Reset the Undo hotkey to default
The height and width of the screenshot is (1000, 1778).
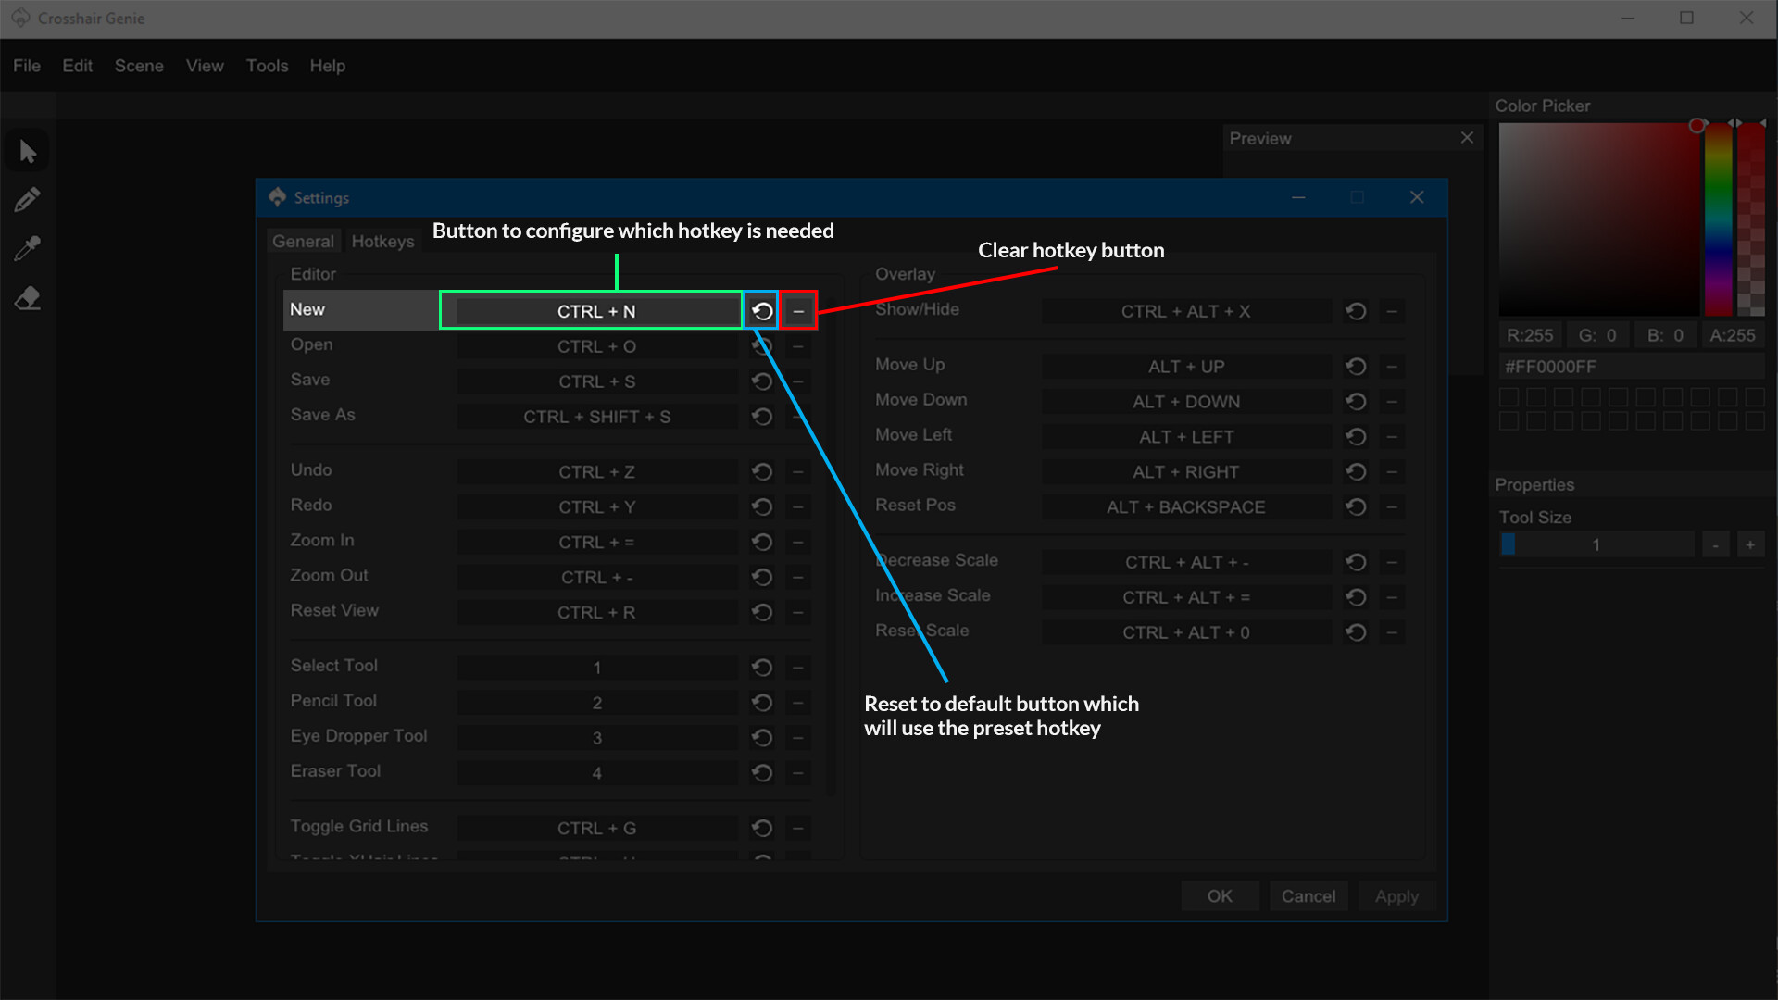tap(762, 472)
